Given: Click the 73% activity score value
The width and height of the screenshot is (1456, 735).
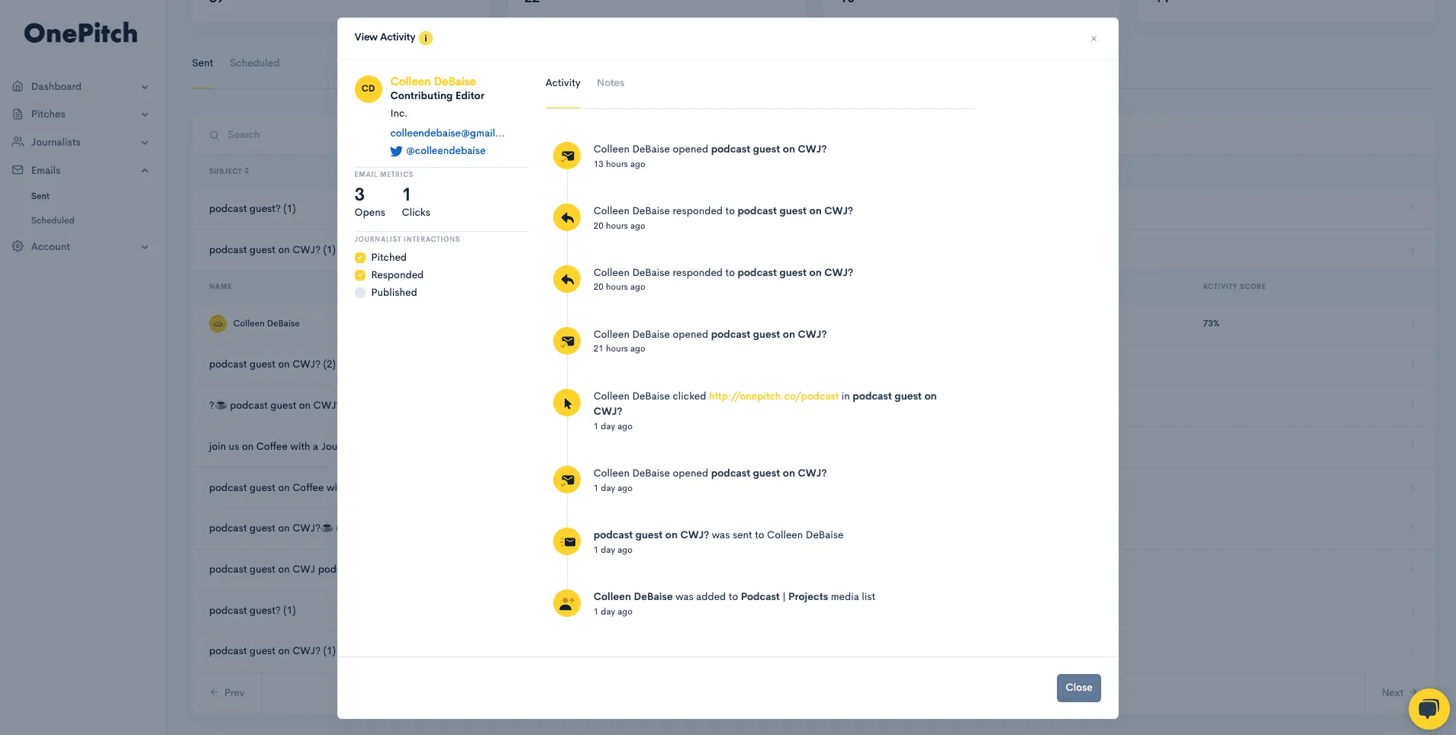Looking at the screenshot, I should 1211,323.
